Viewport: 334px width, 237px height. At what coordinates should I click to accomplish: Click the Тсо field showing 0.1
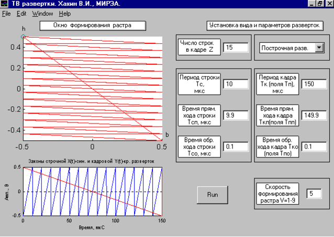click(x=236, y=146)
